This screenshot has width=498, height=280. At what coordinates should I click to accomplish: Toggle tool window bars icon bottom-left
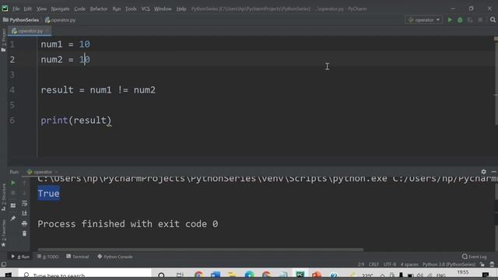click(x=3, y=264)
